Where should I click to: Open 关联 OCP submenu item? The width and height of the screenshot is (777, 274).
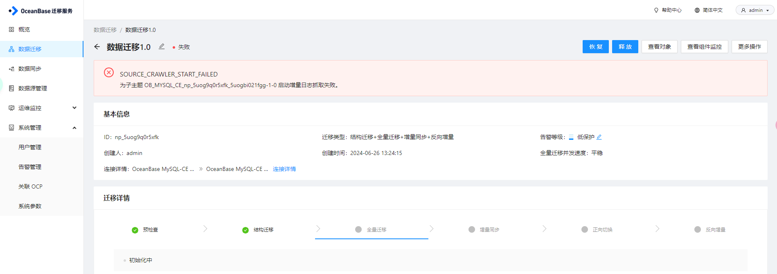coord(30,186)
